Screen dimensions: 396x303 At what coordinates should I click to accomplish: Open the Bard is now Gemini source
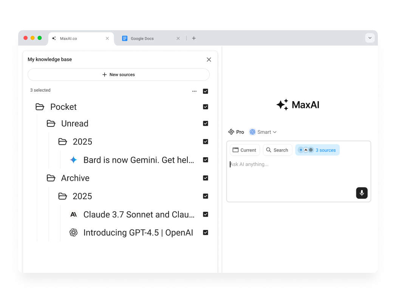click(x=139, y=160)
